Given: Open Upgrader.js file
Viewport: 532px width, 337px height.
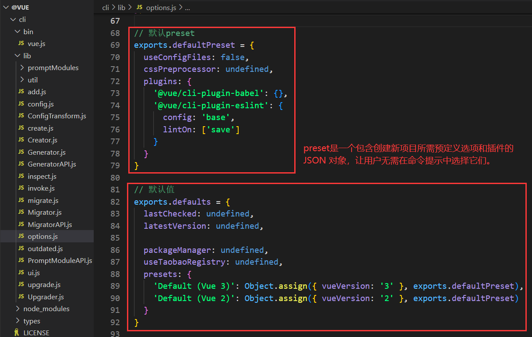Looking at the screenshot, I should coord(47,297).
